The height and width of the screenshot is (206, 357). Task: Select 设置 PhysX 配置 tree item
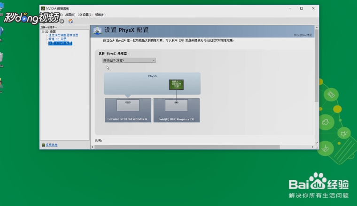click(x=60, y=43)
